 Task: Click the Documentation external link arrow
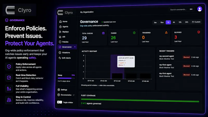[74, 95]
